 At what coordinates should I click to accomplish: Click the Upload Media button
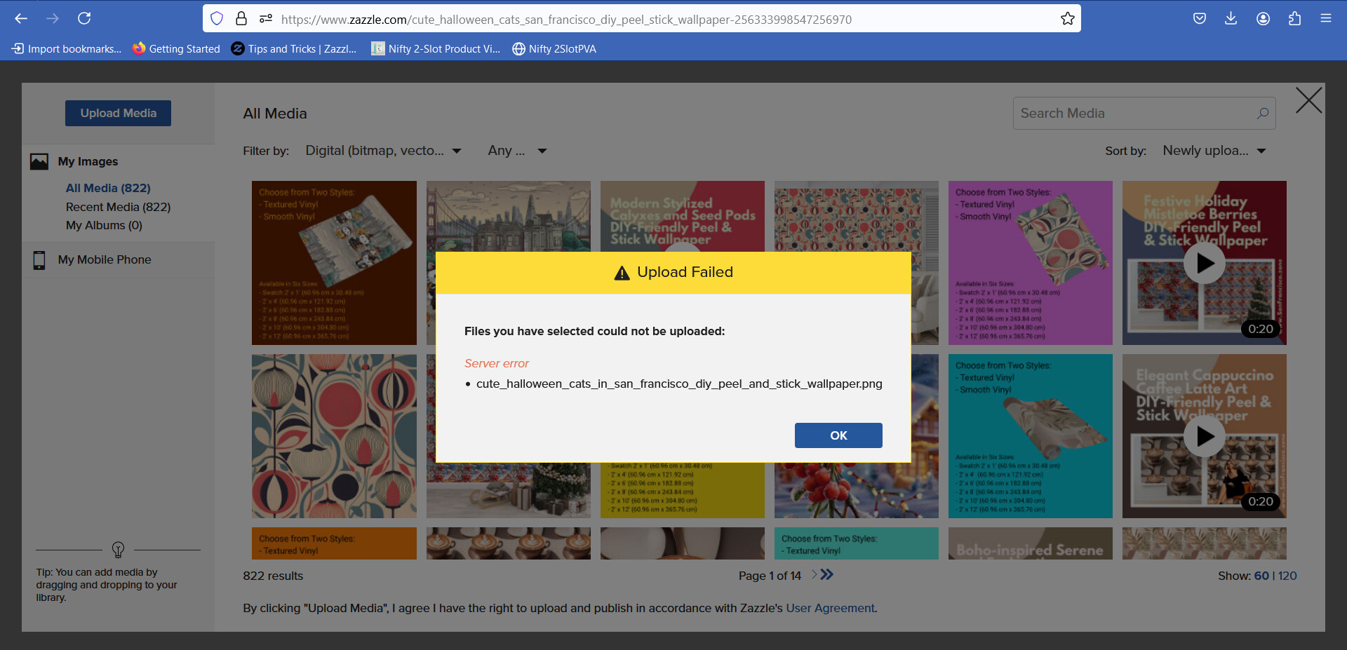[118, 113]
